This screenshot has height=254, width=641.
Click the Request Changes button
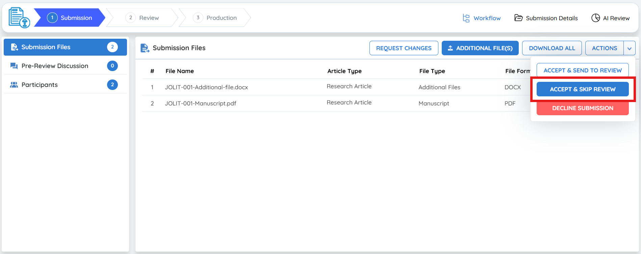tap(404, 48)
